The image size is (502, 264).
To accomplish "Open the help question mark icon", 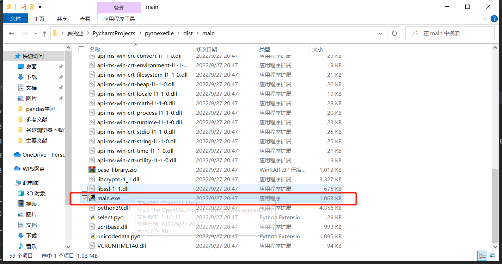I will point(494,18).
